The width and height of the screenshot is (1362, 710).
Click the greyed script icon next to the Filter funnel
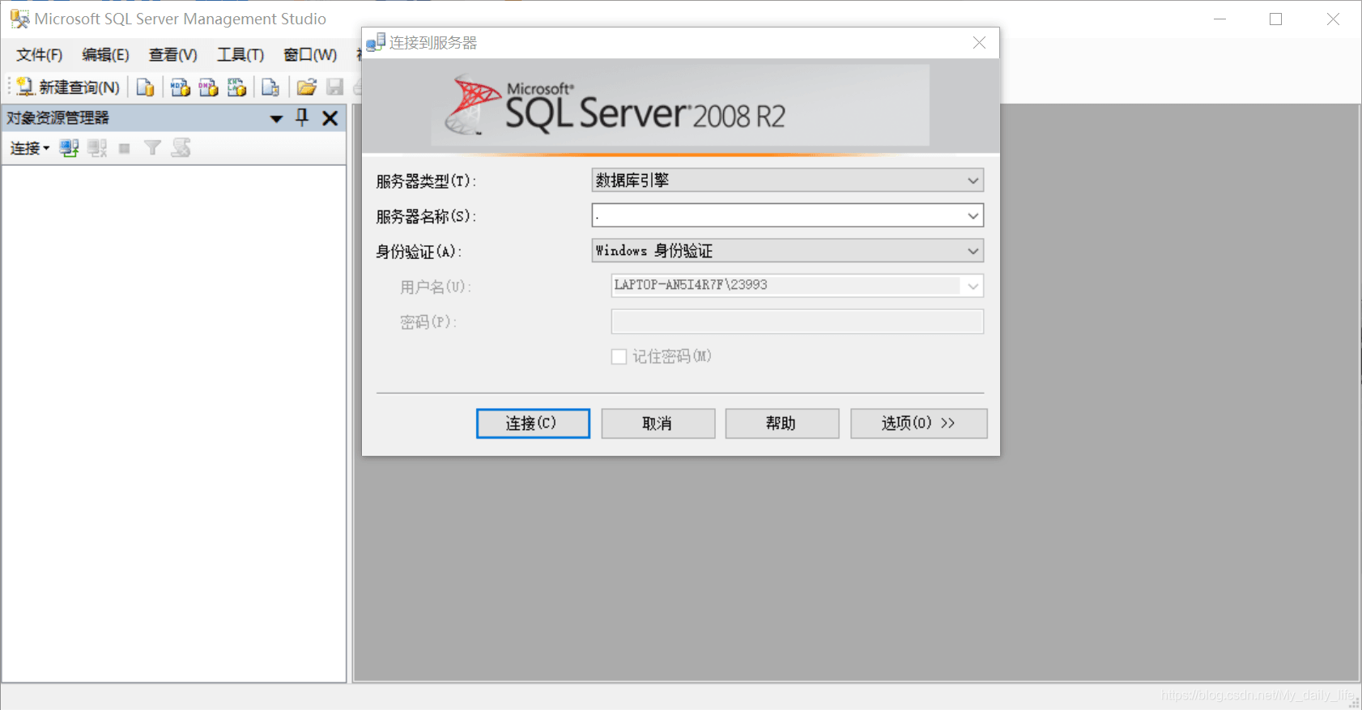click(181, 147)
